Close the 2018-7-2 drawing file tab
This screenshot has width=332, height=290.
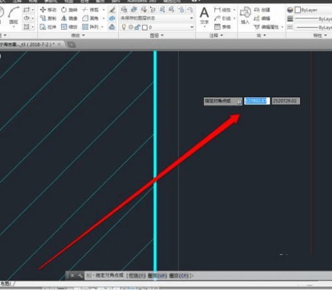(x=59, y=44)
